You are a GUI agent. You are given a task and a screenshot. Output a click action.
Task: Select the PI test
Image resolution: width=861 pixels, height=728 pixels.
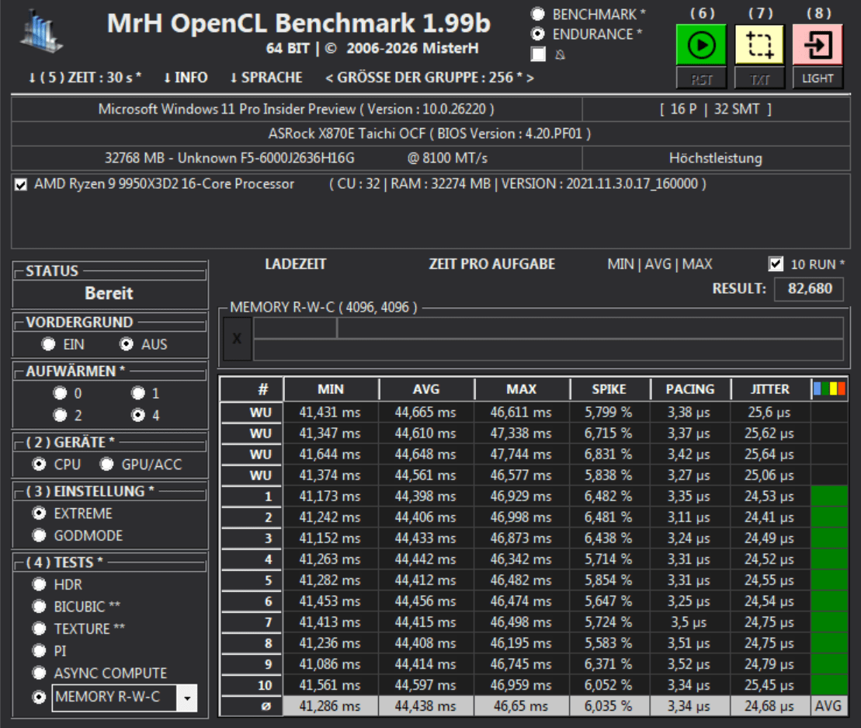coord(39,650)
